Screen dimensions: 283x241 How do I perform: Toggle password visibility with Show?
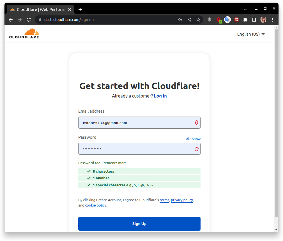tap(193, 139)
